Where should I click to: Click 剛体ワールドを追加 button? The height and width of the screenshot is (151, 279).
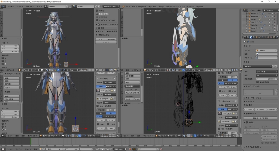pyautogui.click(x=260, y=118)
